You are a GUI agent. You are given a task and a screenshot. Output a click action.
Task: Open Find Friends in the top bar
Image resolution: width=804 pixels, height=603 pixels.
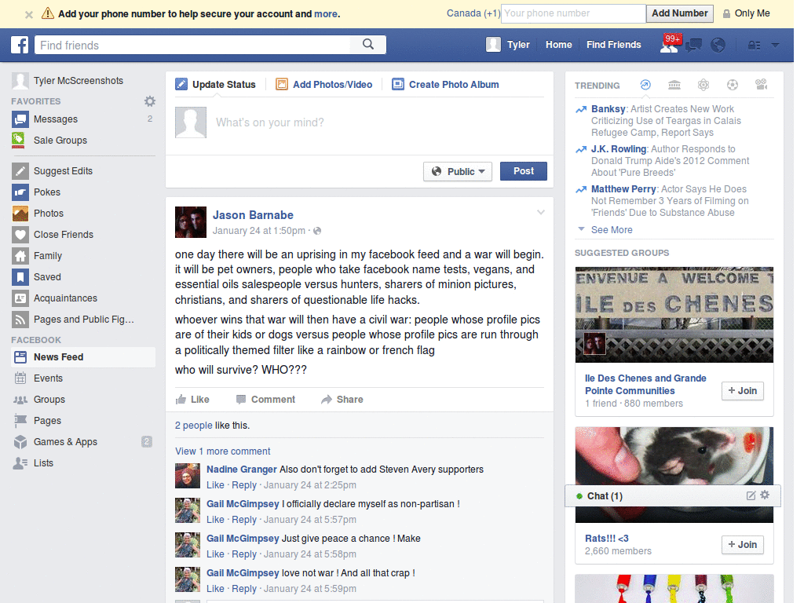pos(613,45)
